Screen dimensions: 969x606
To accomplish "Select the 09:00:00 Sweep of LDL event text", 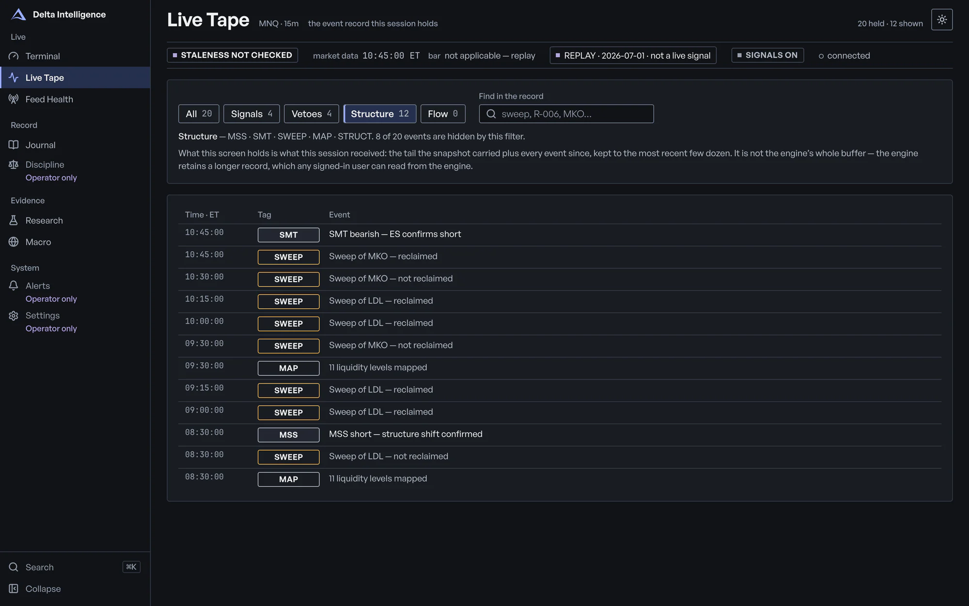I will click(x=381, y=412).
